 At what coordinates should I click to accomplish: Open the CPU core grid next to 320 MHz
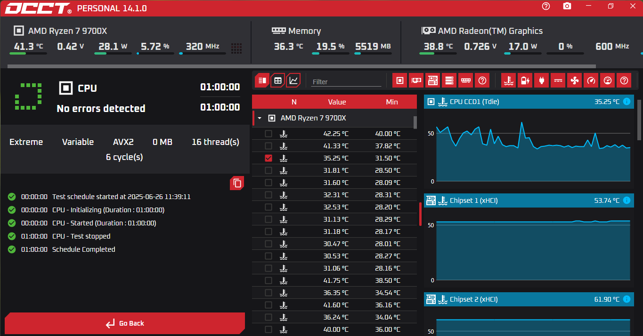point(236,48)
